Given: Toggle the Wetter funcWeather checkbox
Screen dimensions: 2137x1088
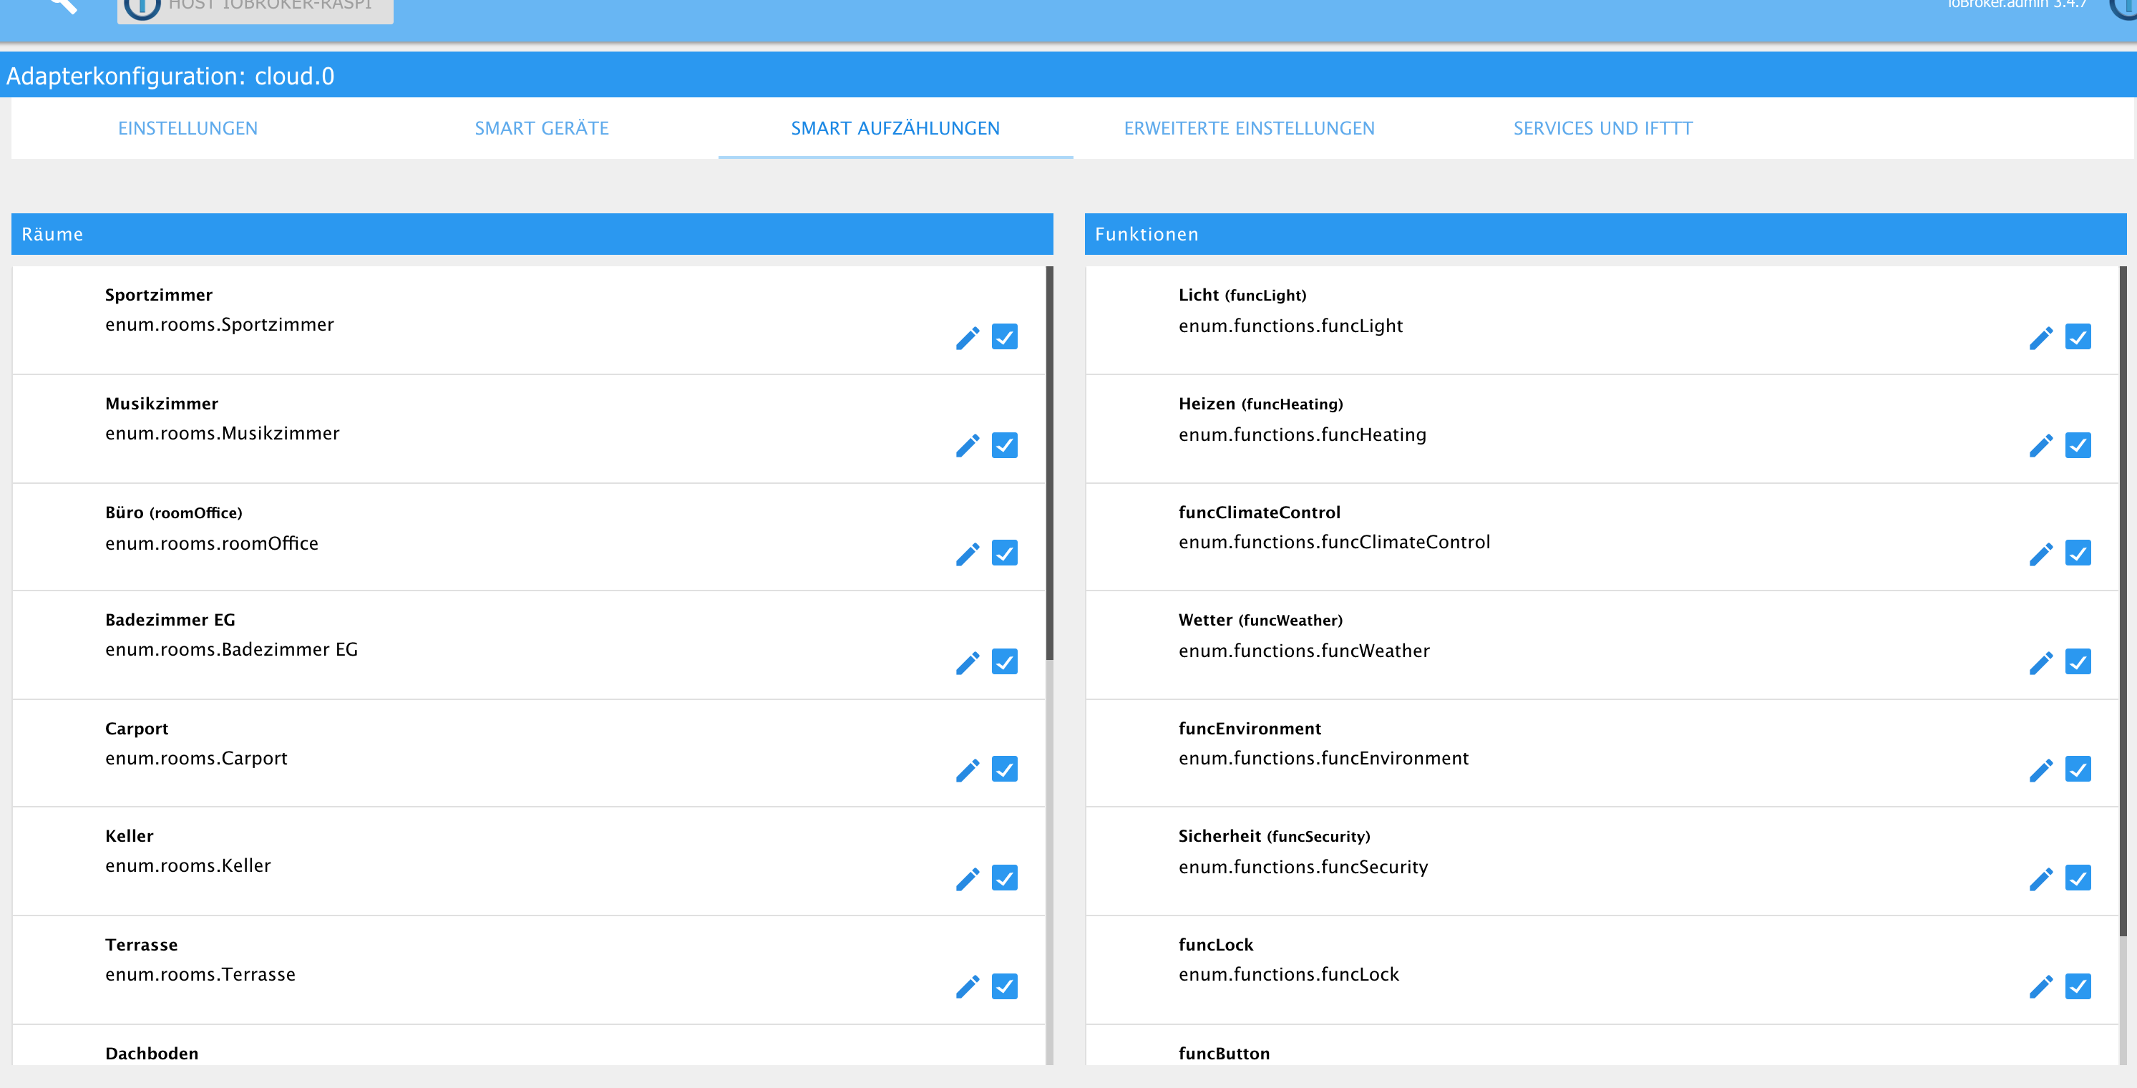Looking at the screenshot, I should point(2078,661).
